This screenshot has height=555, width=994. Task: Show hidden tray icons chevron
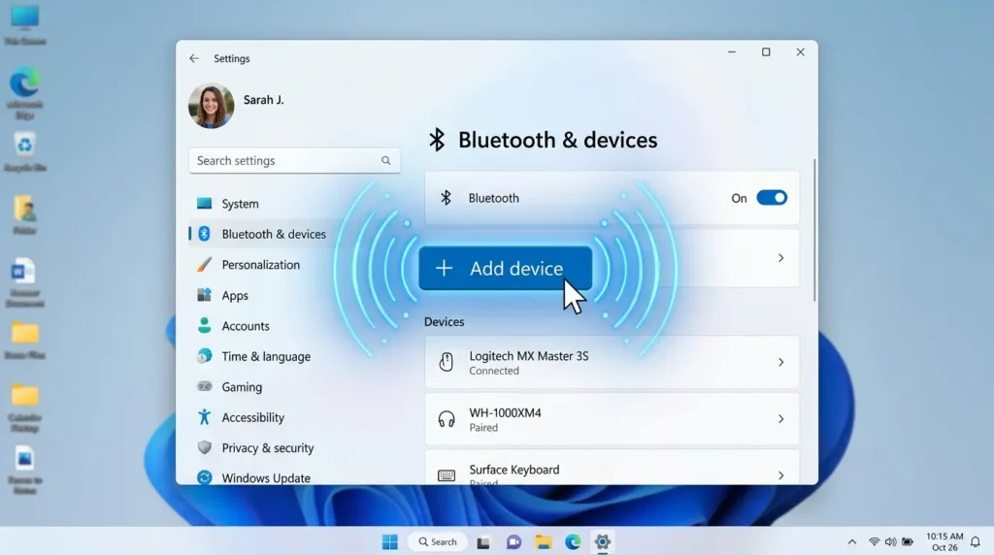coord(852,541)
